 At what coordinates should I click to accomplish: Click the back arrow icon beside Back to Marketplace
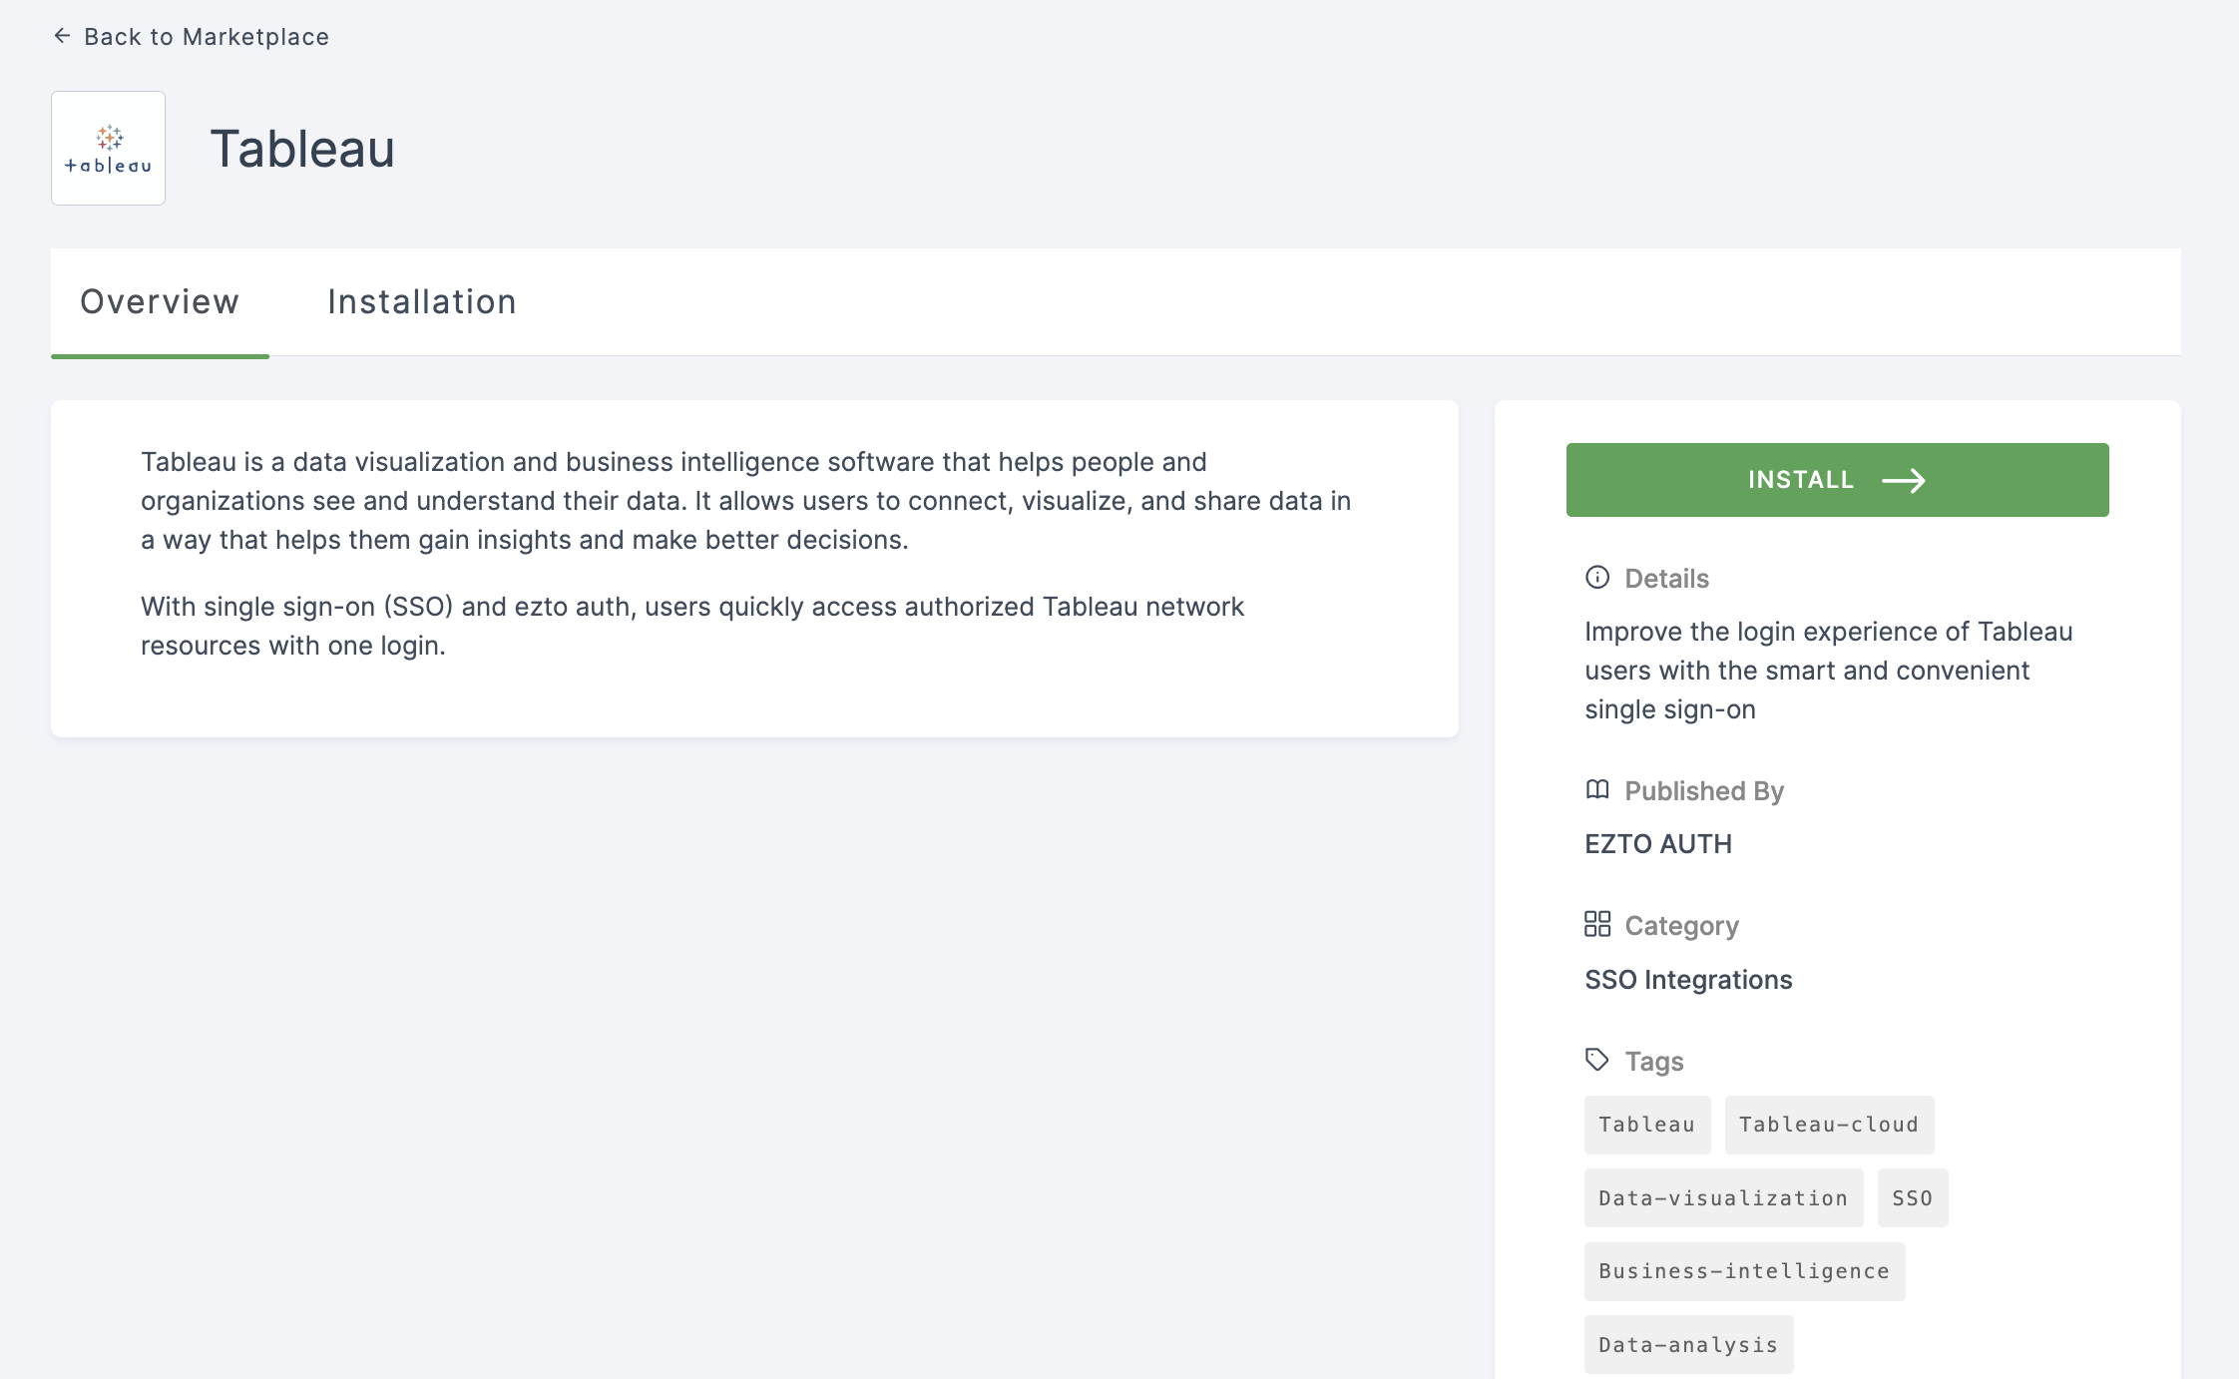click(62, 36)
